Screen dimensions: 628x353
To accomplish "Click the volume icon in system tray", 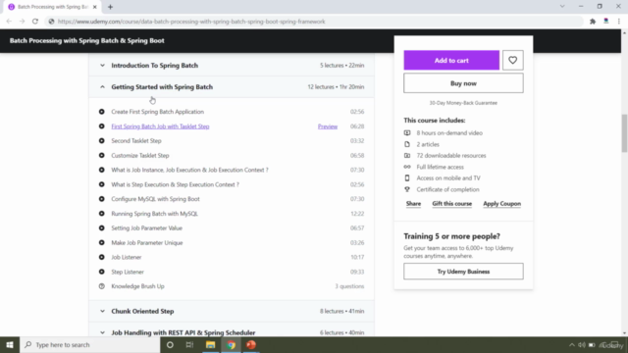I will click(x=582, y=344).
